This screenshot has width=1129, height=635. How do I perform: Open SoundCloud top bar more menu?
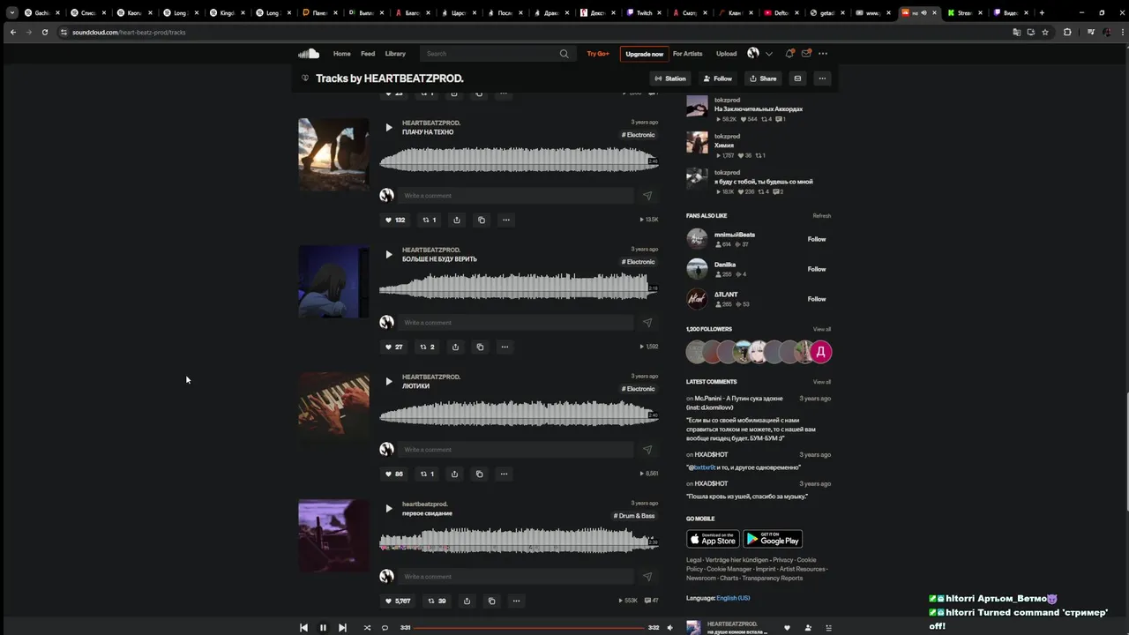pos(823,54)
